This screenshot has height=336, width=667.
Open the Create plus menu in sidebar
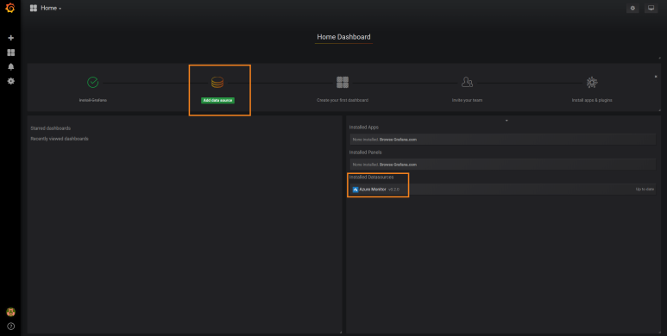click(10, 38)
